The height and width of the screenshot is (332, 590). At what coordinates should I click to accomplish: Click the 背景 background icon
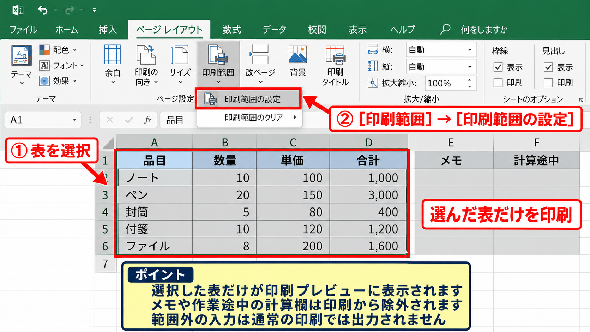click(298, 61)
